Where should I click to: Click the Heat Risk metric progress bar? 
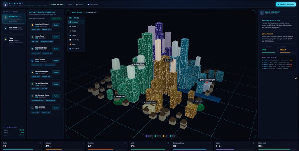point(107,149)
